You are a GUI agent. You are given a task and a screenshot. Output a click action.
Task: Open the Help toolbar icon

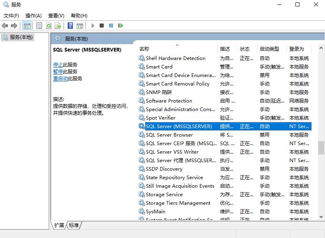70,26
